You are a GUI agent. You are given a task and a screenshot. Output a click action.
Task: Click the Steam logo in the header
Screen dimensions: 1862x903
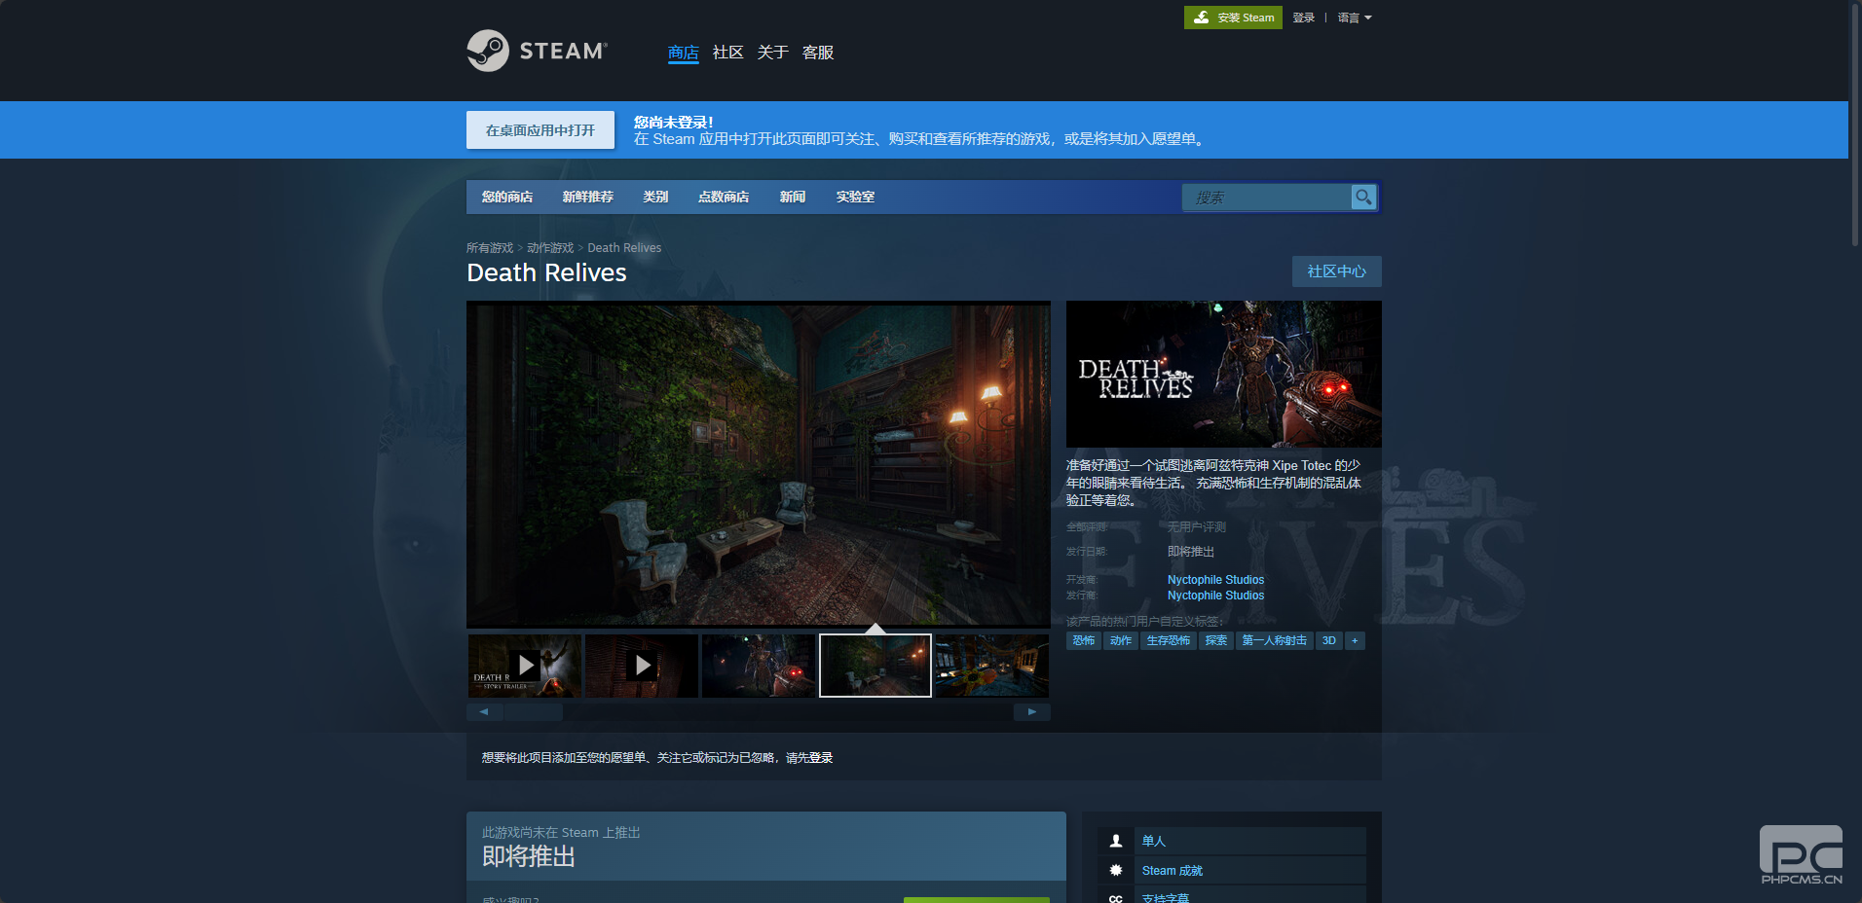pyautogui.click(x=537, y=51)
